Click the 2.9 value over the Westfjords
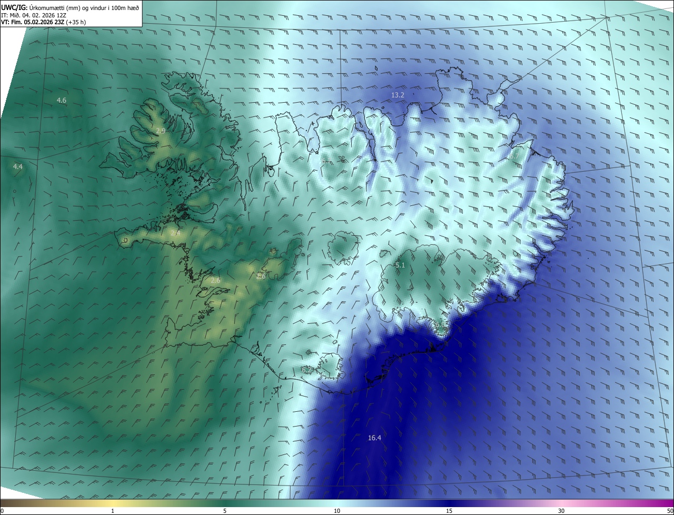 point(161,130)
